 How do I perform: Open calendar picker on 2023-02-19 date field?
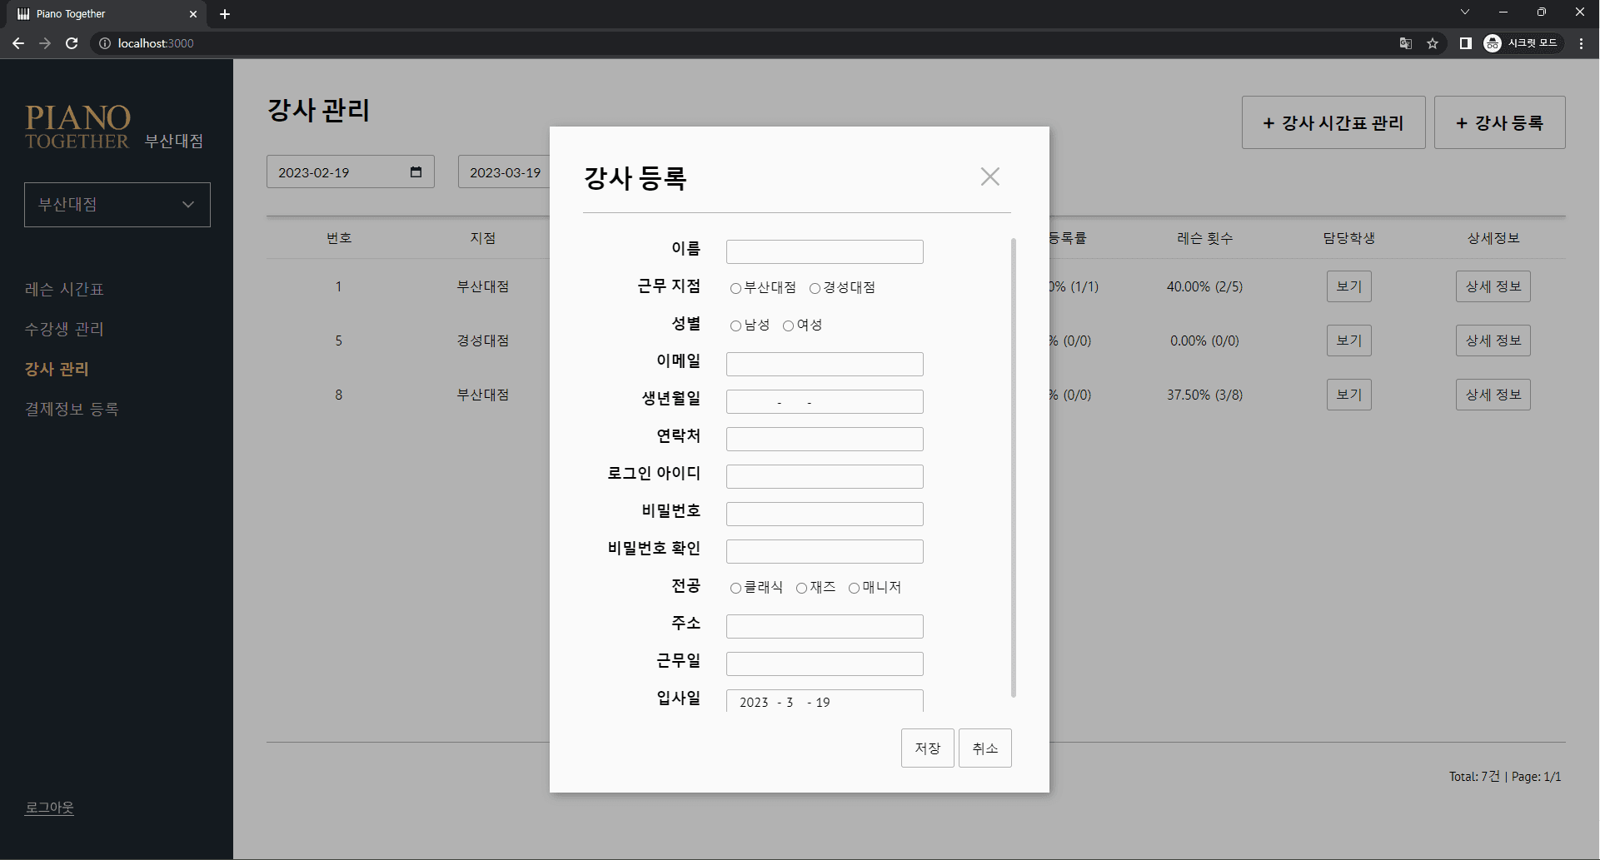pyautogui.click(x=416, y=172)
